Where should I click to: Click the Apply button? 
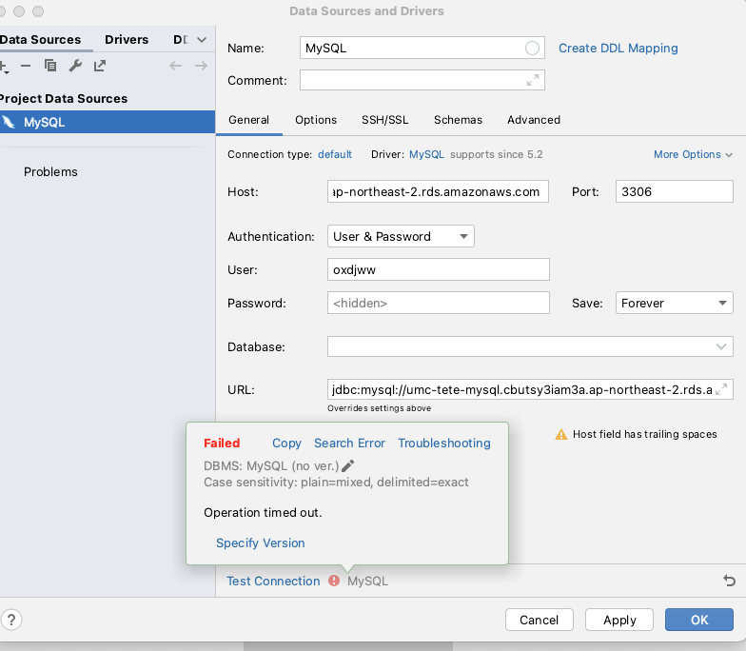pos(619,620)
